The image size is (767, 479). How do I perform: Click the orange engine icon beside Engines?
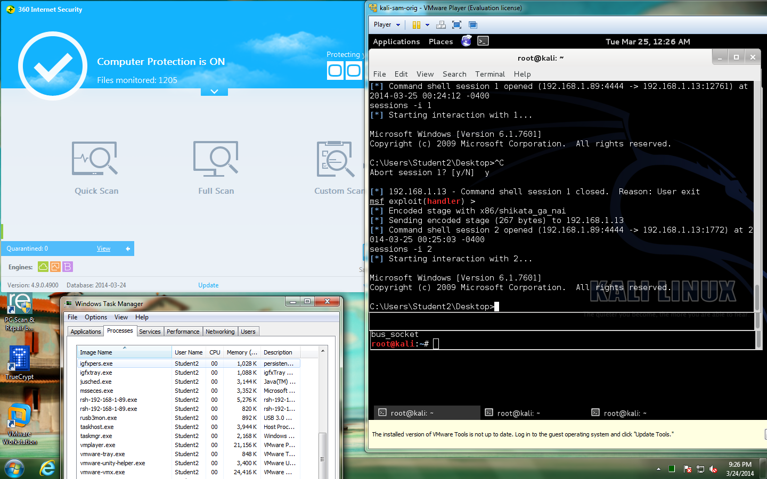coord(55,267)
